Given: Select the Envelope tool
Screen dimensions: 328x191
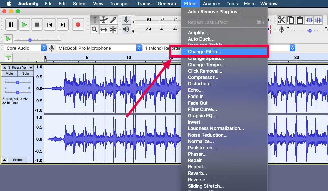Looking at the screenshot, I should point(104,20).
